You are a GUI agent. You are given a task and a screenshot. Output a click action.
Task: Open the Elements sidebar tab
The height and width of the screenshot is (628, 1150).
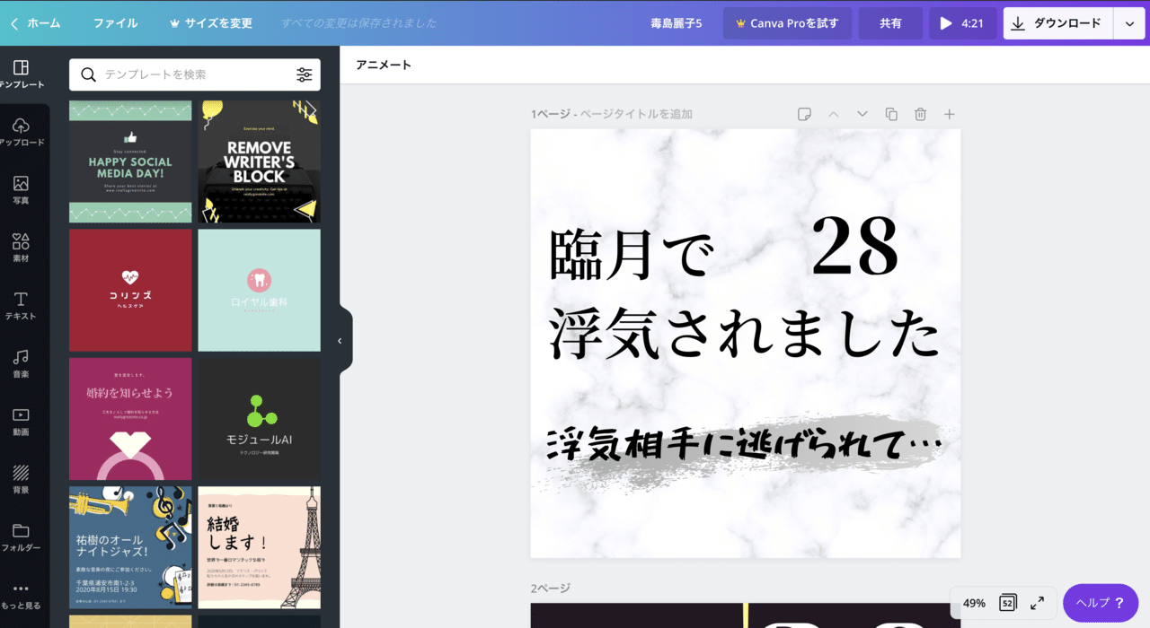pos(22,248)
